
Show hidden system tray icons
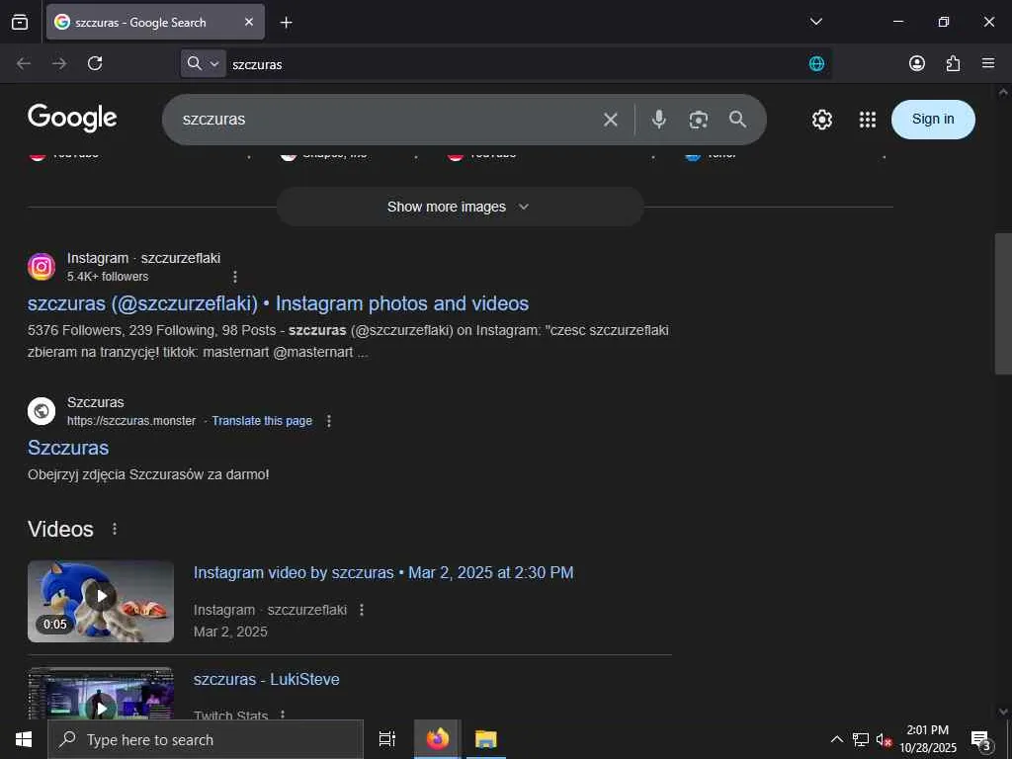[836, 739]
